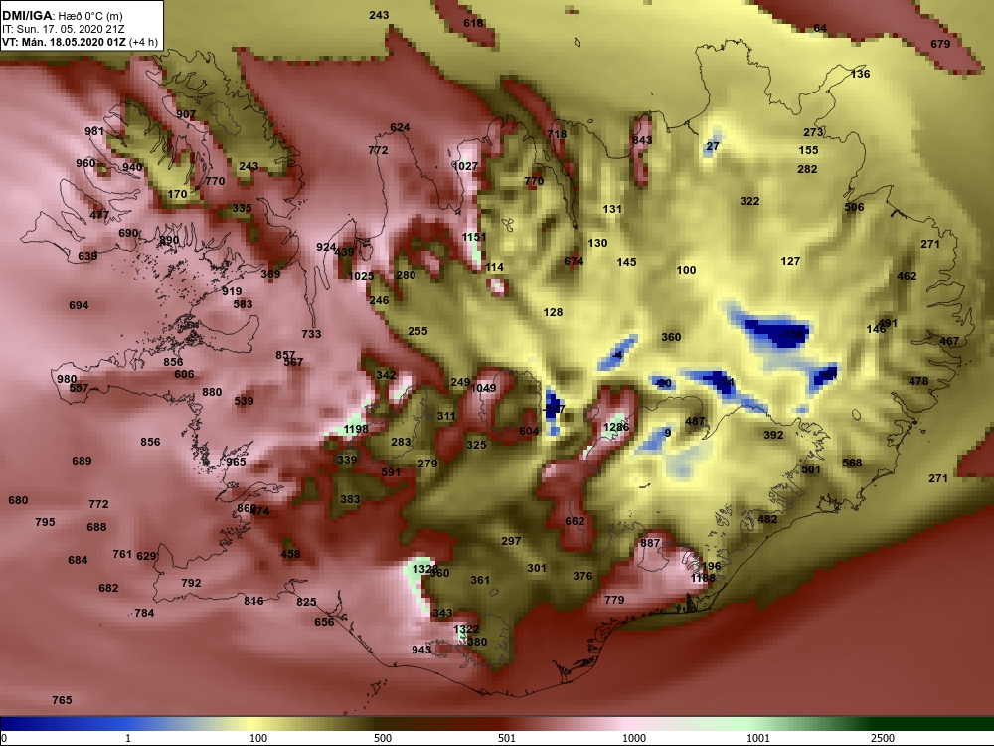Screen dimensions: 994x746
Task: Click the map value 136
Action: (860, 74)
